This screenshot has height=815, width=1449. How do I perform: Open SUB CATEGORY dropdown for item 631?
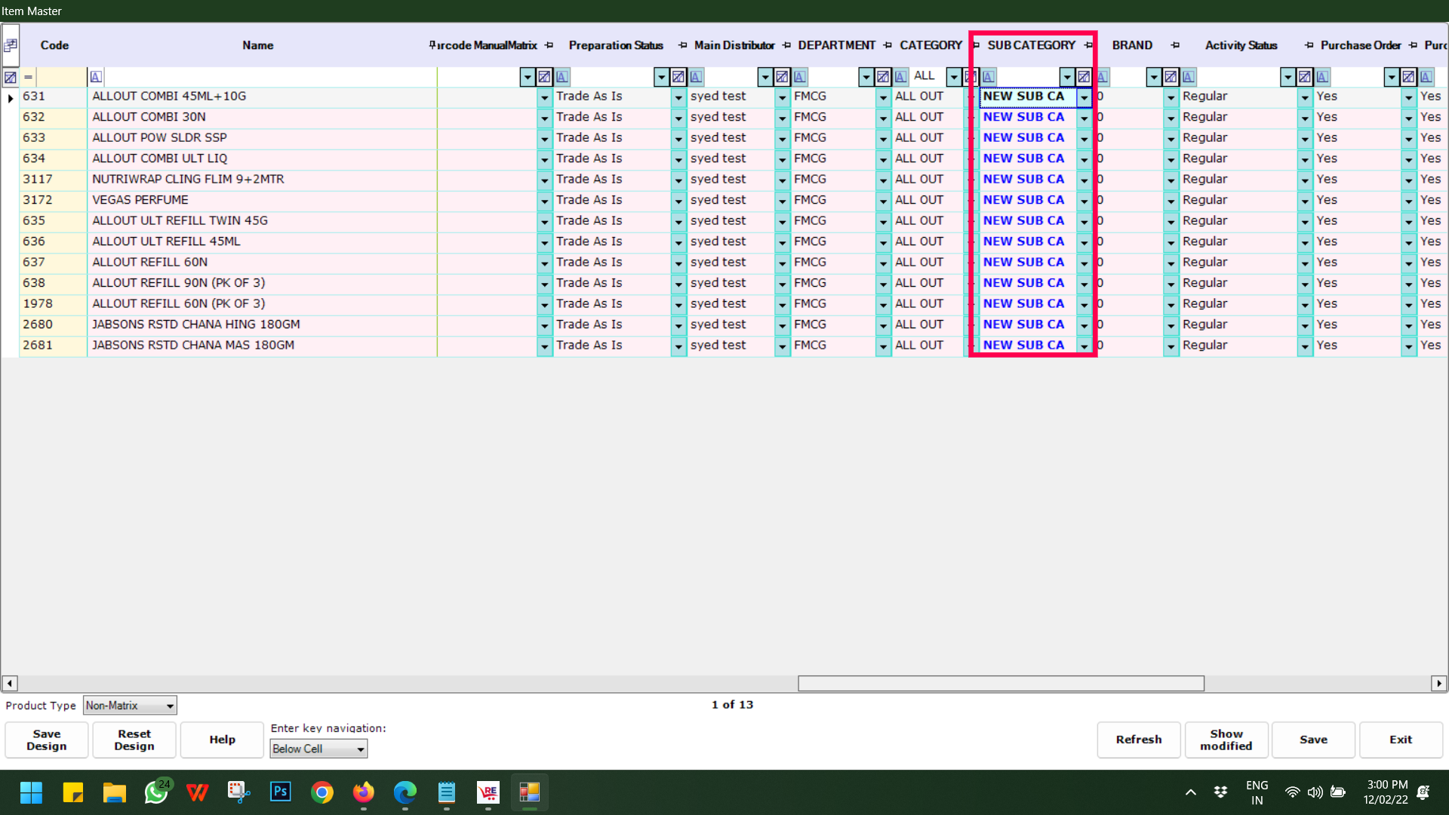1084,97
